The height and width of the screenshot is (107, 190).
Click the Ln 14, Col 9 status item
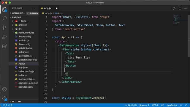click(131, 105)
